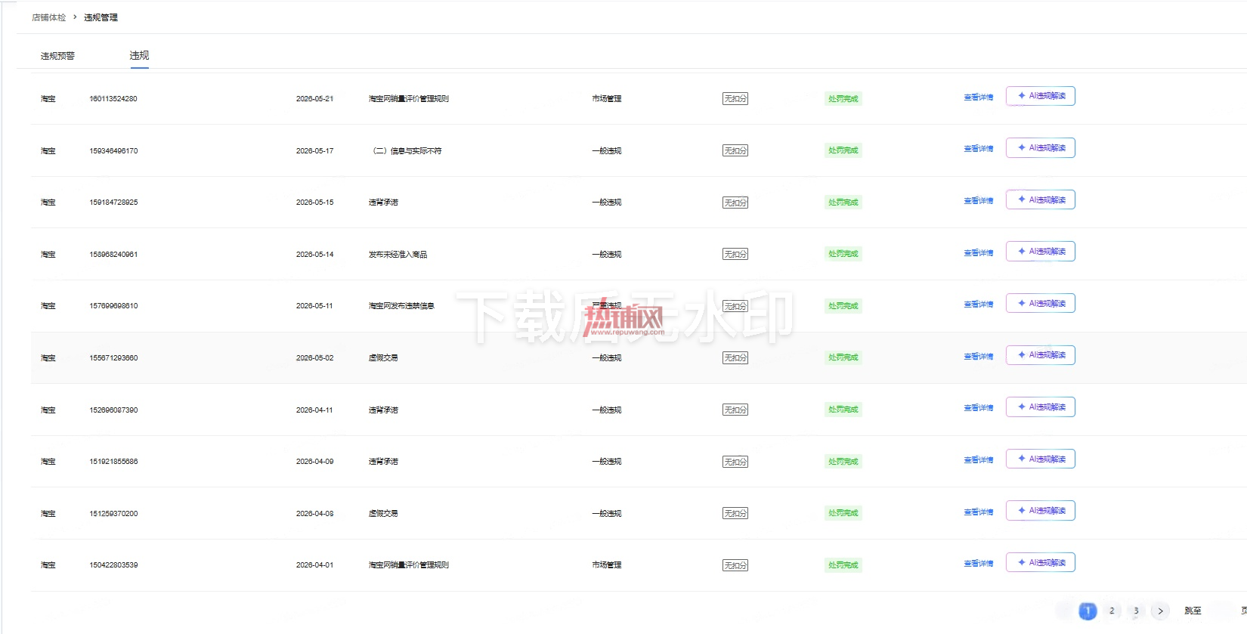The width and height of the screenshot is (1247, 634).
Task: Open 查看详情 for violation 151259370200
Action: (x=978, y=512)
